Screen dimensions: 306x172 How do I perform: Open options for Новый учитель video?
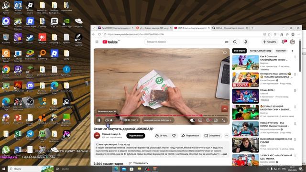coord(295,123)
